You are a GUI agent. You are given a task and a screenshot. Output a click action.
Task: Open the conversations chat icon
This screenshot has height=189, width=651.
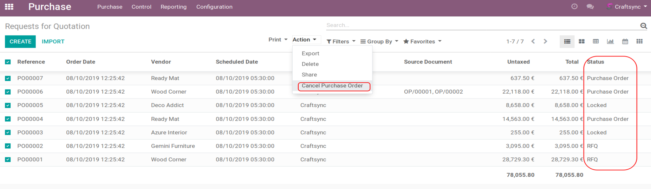pyautogui.click(x=590, y=7)
